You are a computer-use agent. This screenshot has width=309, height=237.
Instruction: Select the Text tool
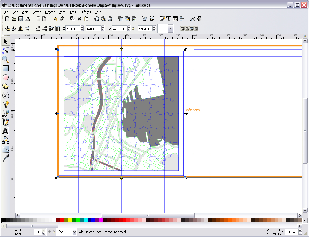click(5, 131)
